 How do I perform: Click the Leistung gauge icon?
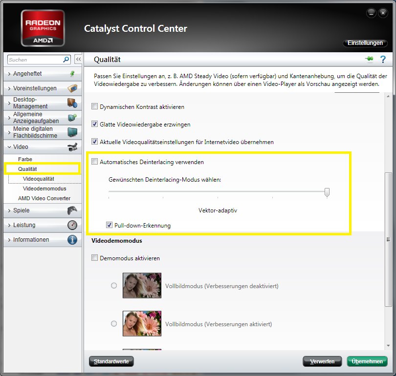72,225
